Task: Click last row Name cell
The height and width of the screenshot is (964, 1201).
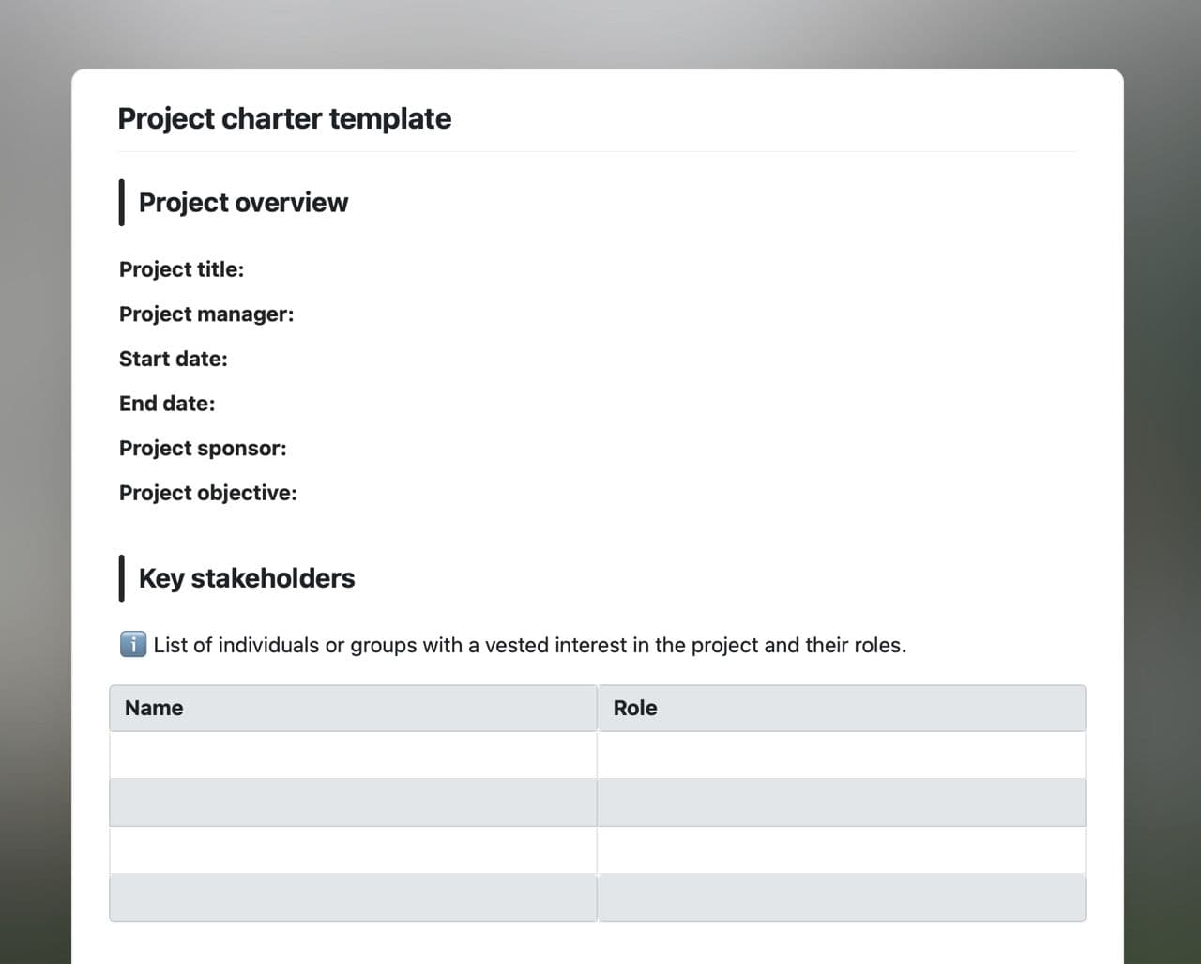Action: coord(353,898)
